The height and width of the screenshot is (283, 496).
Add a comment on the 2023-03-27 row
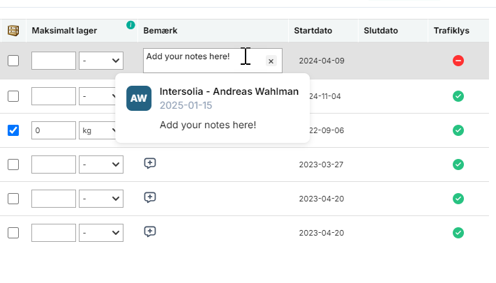[x=150, y=163]
